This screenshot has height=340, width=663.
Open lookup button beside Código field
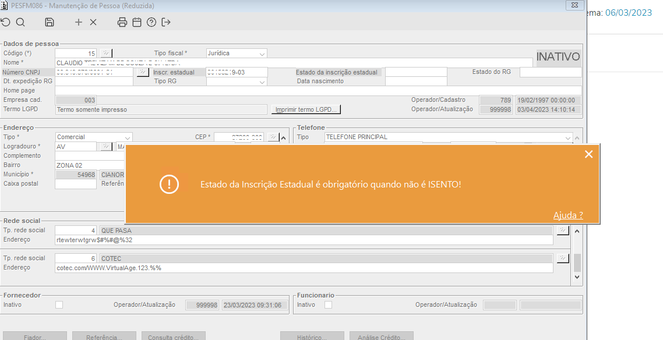click(x=105, y=53)
